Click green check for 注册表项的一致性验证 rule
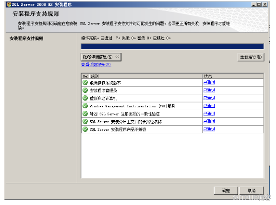Viewport: 276px width, 205px height. [x=85, y=114]
